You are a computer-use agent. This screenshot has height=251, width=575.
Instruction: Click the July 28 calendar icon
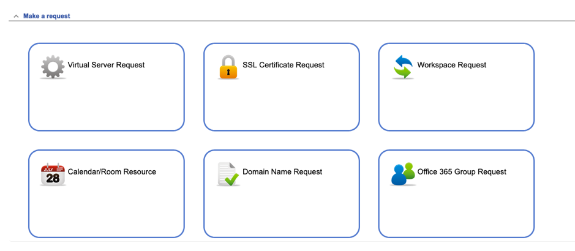[53, 174]
